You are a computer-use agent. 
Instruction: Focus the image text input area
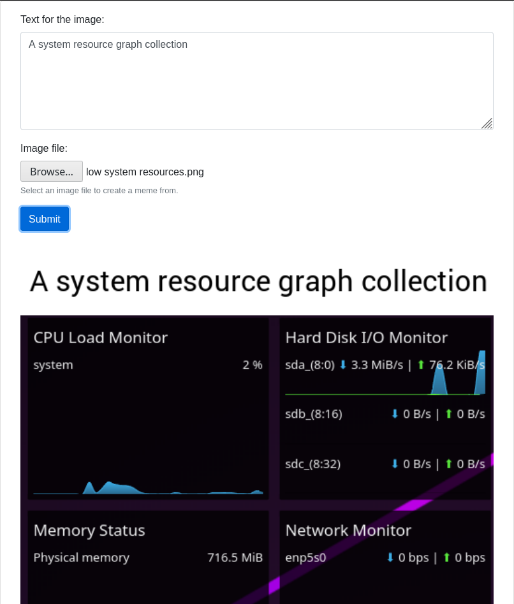pos(256,81)
